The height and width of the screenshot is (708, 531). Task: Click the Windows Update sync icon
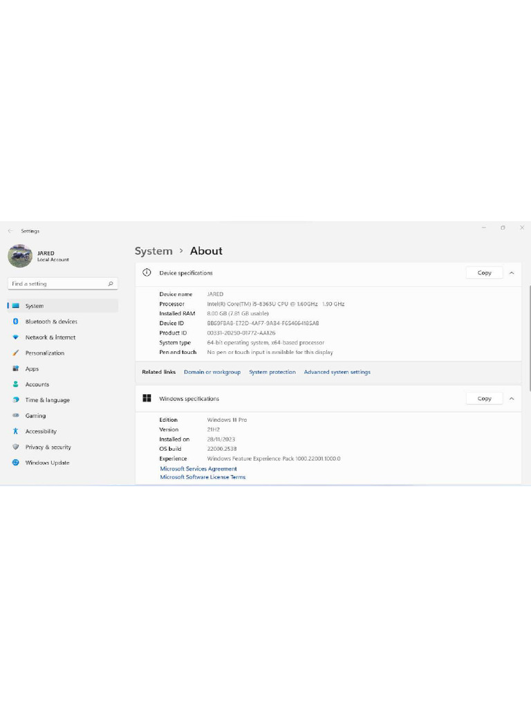15,463
